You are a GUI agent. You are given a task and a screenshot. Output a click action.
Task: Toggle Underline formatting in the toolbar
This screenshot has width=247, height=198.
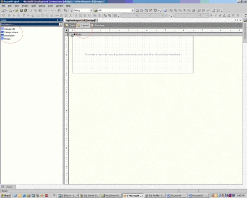tap(220, 15)
